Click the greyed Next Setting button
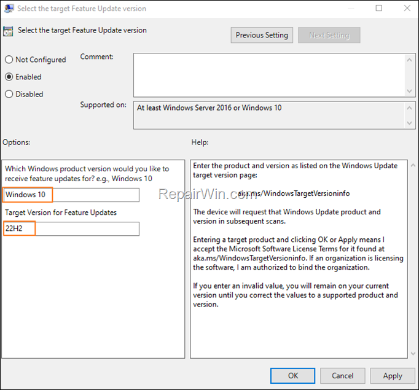This screenshot has width=419, height=390. (x=329, y=35)
